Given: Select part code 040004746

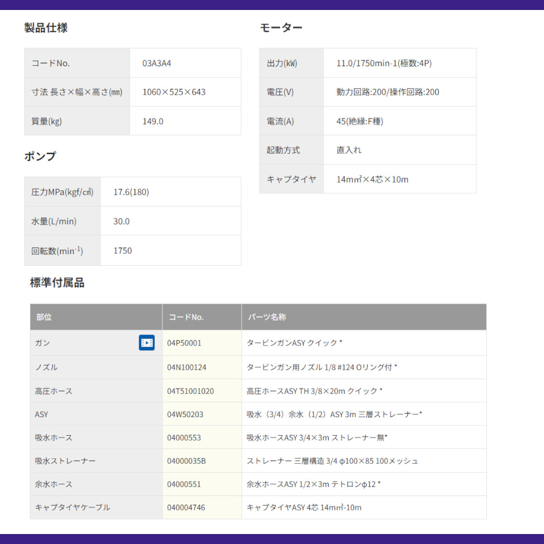Looking at the screenshot, I should click(186, 508).
